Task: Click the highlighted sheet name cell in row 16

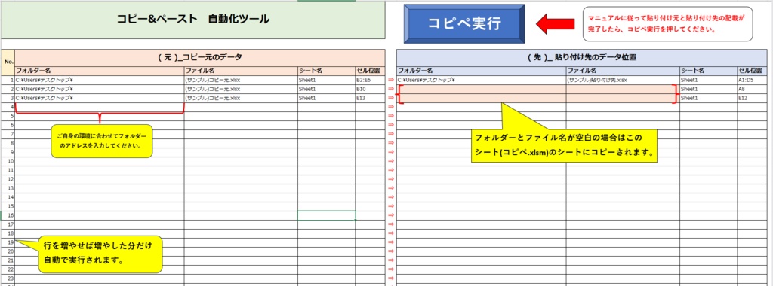Action: tap(326, 215)
